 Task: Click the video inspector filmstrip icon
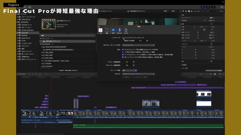point(181,11)
